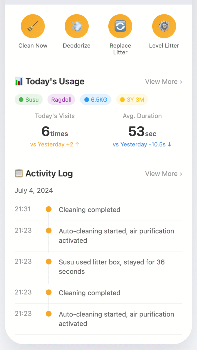This screenshot has height=350, width=197.
Task: Open the Today's Visits count stat
Action: coord(55,131)
